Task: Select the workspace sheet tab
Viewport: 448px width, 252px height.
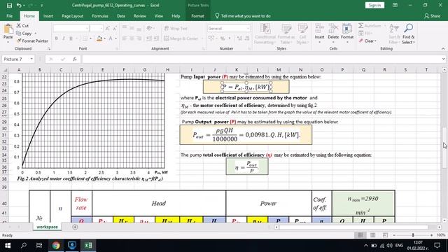Action: point(47,227)
